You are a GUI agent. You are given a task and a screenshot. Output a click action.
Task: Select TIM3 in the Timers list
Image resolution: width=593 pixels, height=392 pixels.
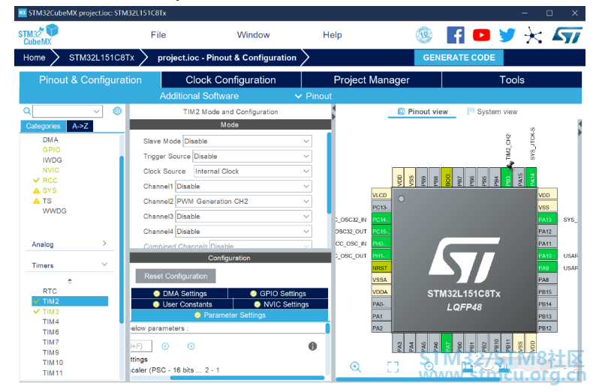click(51, 312)
